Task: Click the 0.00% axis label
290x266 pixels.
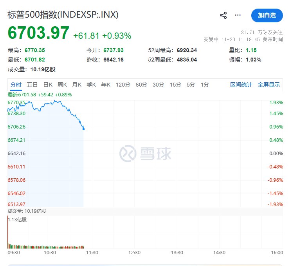Action: [x=276, y=154]
